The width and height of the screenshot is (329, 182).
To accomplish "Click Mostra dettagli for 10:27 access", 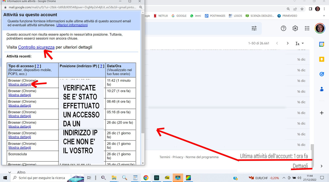I will 20,95.
